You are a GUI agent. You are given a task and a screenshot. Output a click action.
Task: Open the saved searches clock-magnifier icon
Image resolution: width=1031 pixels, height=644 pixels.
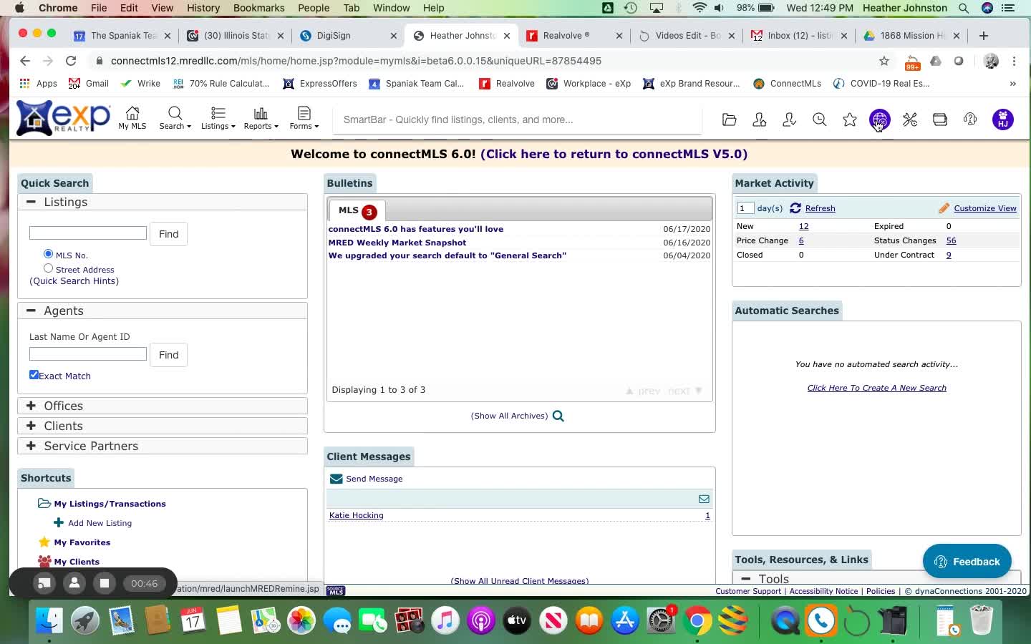point(819,119)
